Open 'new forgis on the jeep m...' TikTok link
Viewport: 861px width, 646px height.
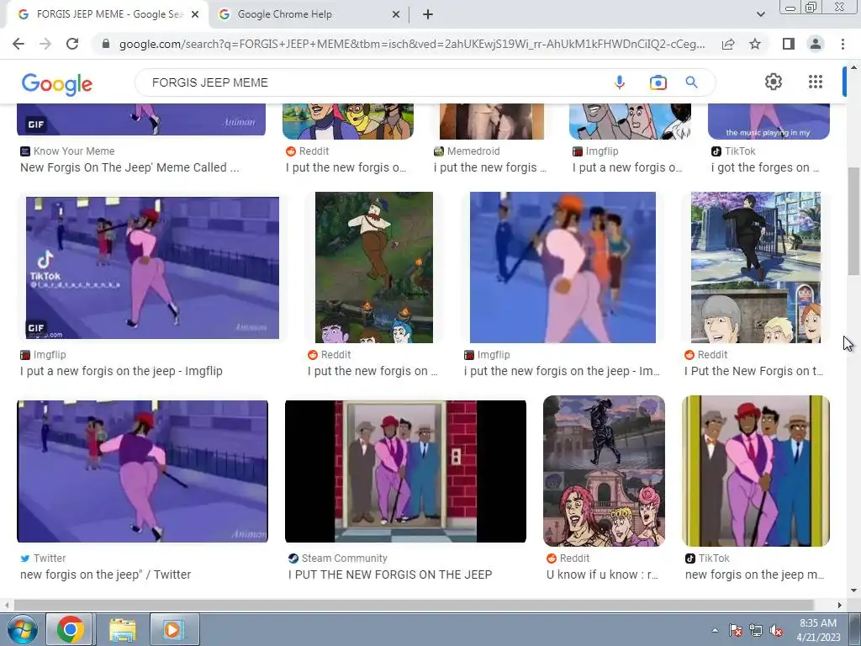(754, 575)
